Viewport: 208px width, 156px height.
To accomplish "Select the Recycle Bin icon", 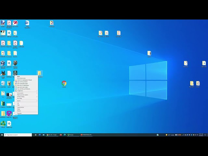I will tap(3, 84).
